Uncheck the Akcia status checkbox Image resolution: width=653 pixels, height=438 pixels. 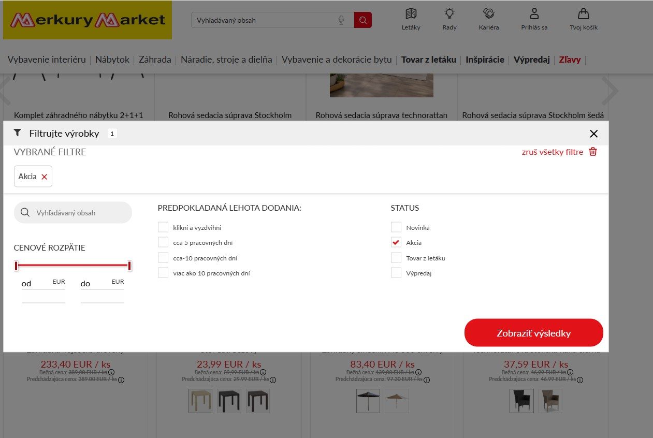396,242
